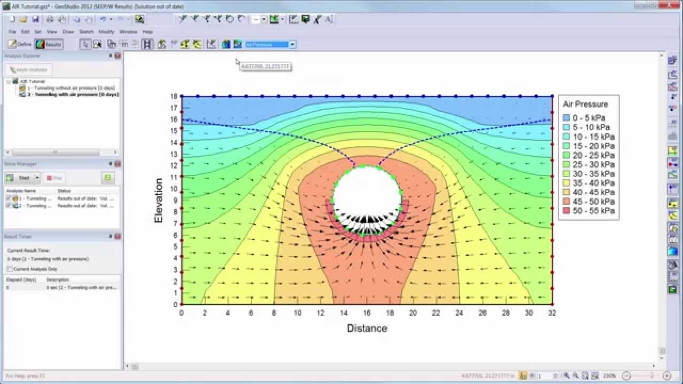
Task: Click the graph icon in the Results toolbar
Action: click(x=211, y=44)
